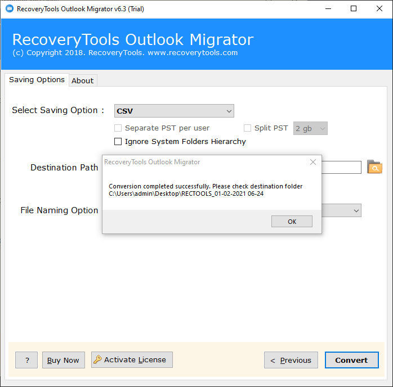Open the Select Saving Option CSV dropdown
Viewport: 393px width, 387px height.
coord(174,111)
